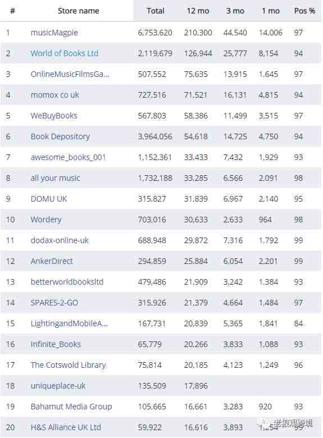The image size is (323, 438).
Task: Open all your music store
Action: (55, 178)
